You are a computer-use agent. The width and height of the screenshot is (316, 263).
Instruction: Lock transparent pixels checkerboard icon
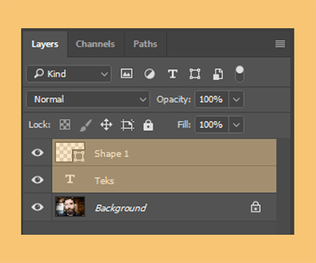pyautogui.click(x=65, y=125)
